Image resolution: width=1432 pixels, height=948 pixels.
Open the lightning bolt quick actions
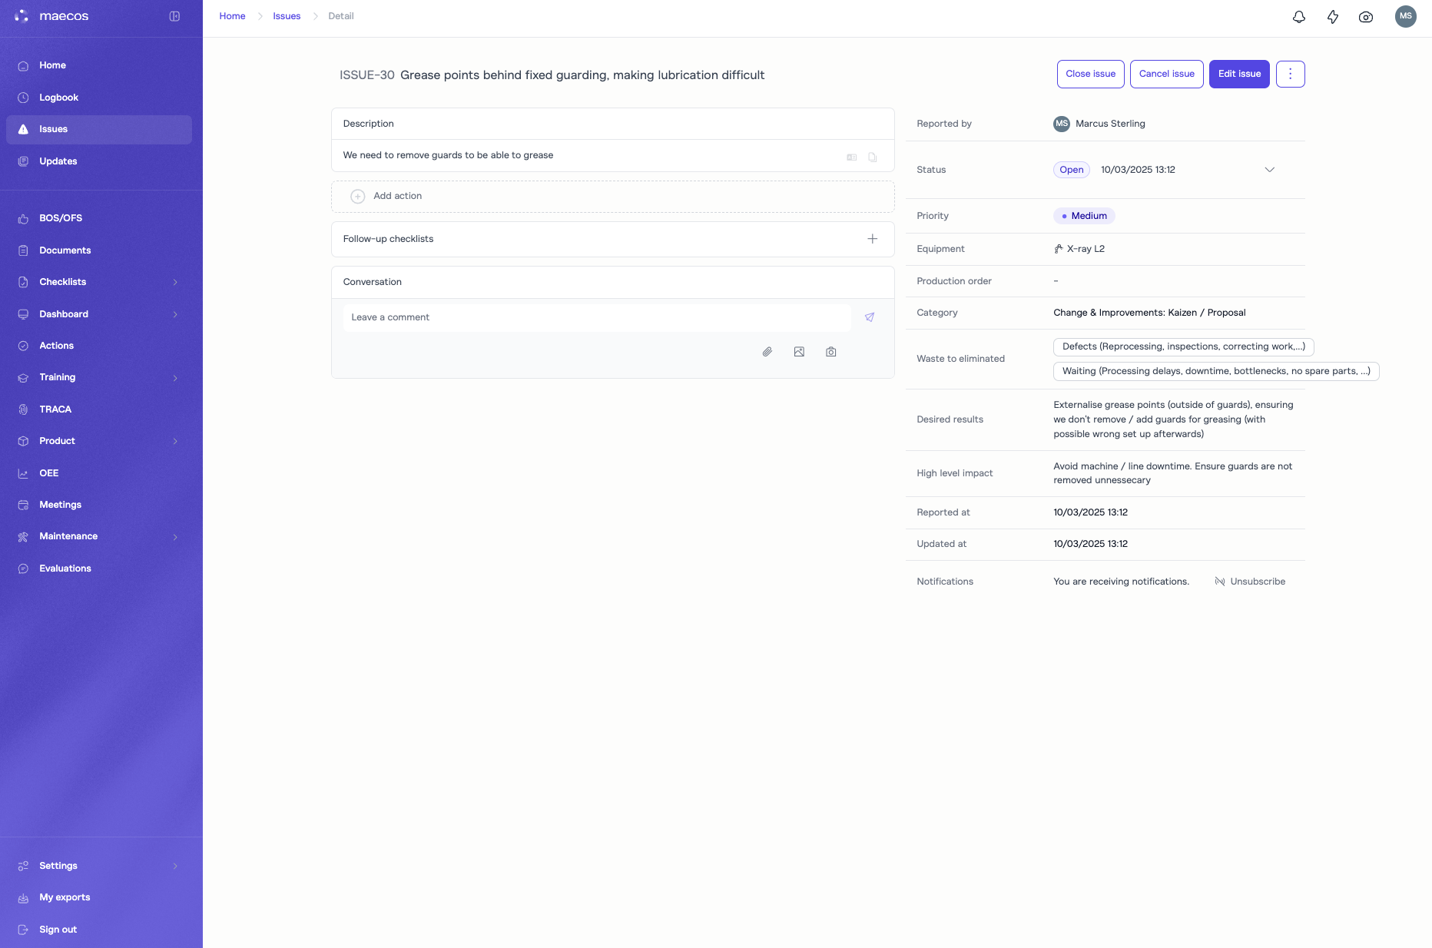(x=1333, y=17)
